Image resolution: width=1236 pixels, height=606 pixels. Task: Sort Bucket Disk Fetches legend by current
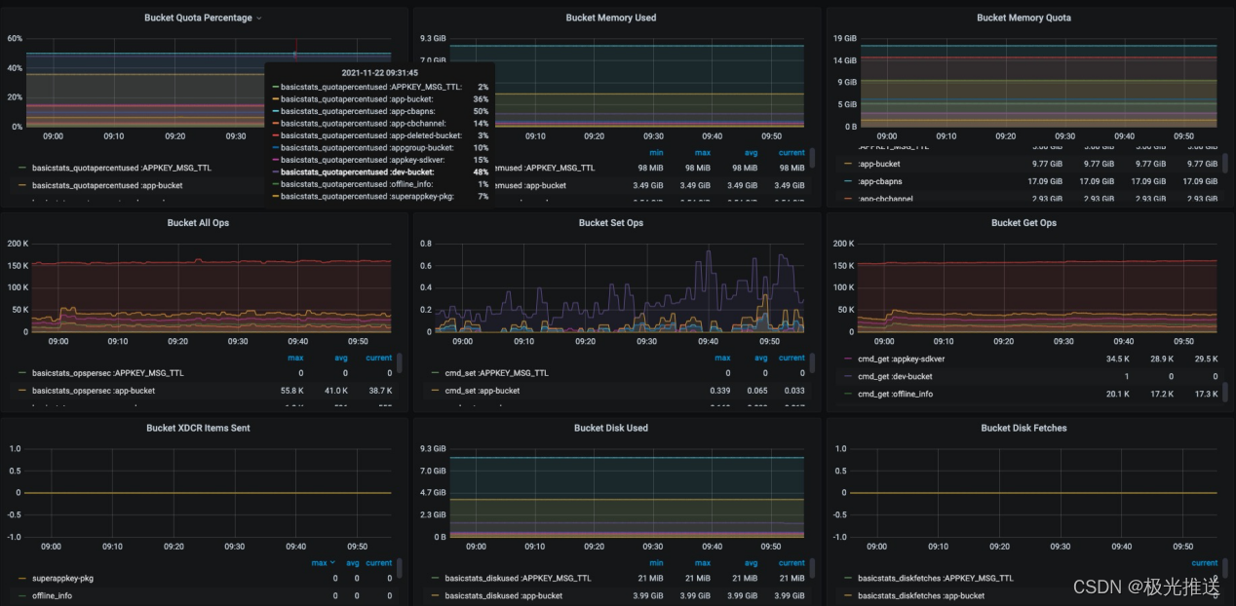tap(1205, 562)
